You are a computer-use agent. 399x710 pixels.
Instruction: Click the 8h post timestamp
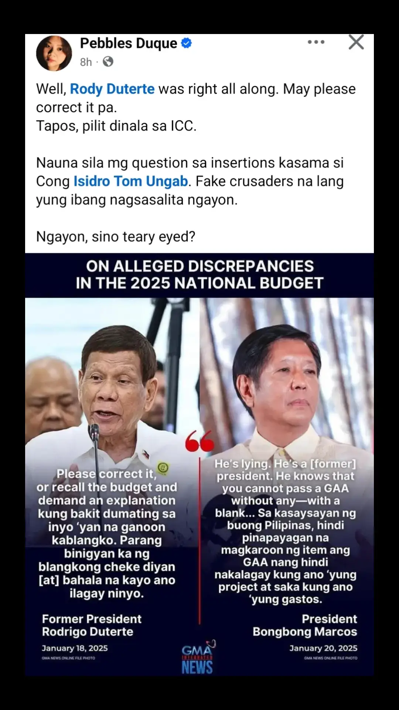(x=86, y=62)
